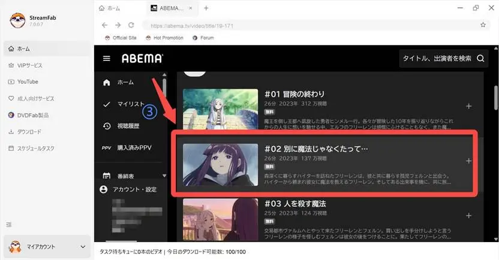
Task: Click the アカウント person icon
Action: click(103, 189)
